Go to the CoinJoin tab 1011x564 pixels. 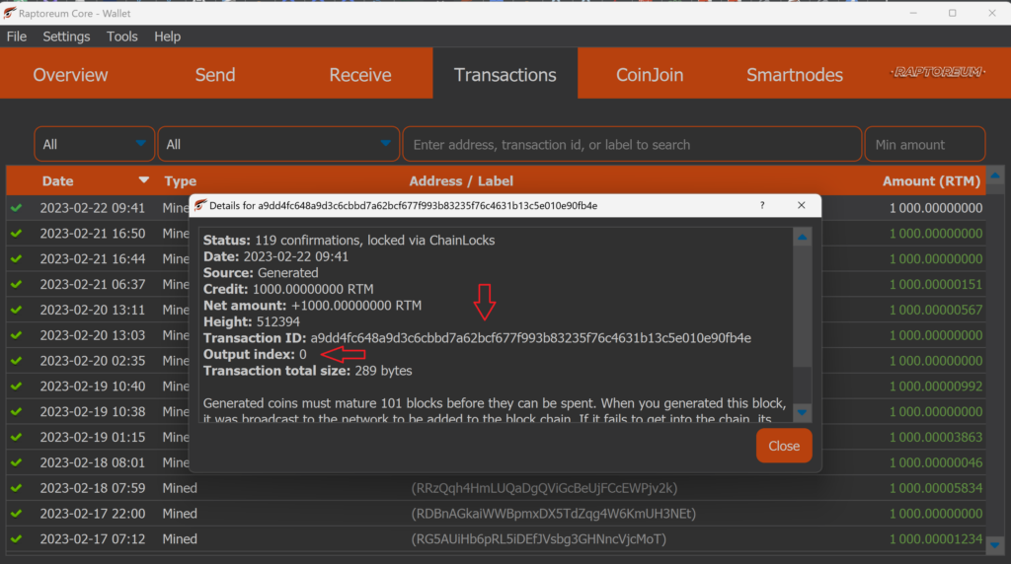tap(650, 75)
